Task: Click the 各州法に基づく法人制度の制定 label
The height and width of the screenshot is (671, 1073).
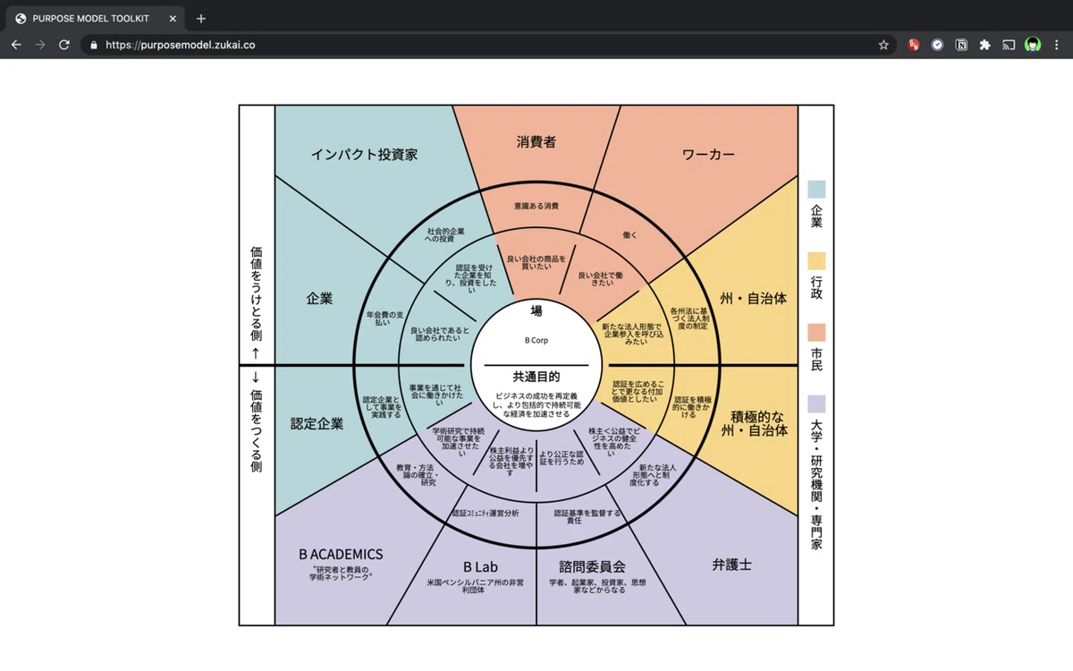Action: tap(689, 318)
